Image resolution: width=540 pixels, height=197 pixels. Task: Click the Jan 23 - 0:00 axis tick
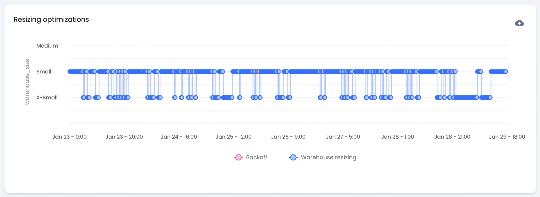(69, 137)
